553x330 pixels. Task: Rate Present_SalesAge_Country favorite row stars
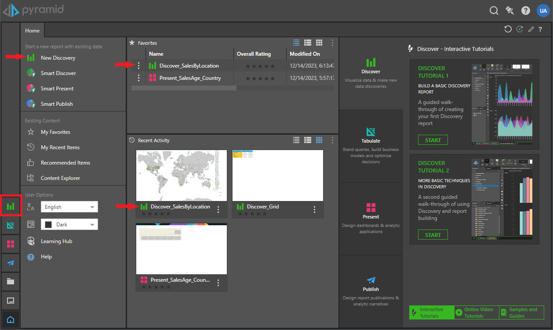click(260, 79)
